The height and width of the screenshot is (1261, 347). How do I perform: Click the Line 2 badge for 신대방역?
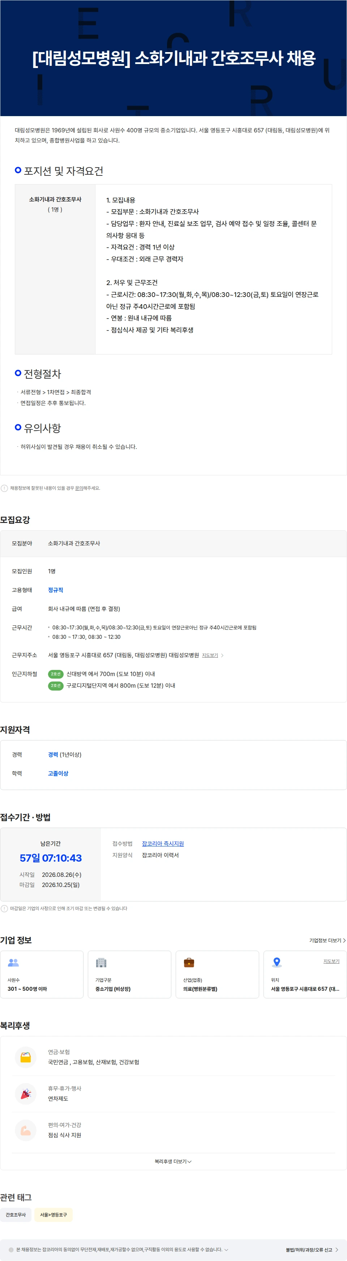(x=56, y=674)
